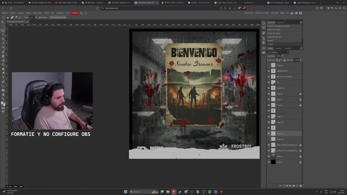Select the Crop tool in the toolbar
The image size is (347, 195).
click(3, 39)
